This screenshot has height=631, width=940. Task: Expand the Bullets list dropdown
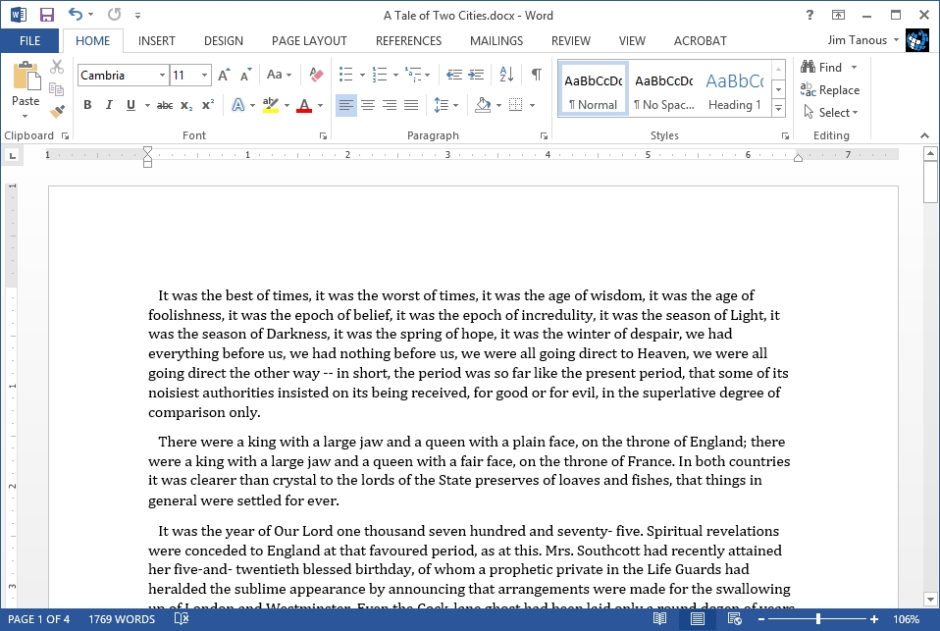tap(362, 75)
